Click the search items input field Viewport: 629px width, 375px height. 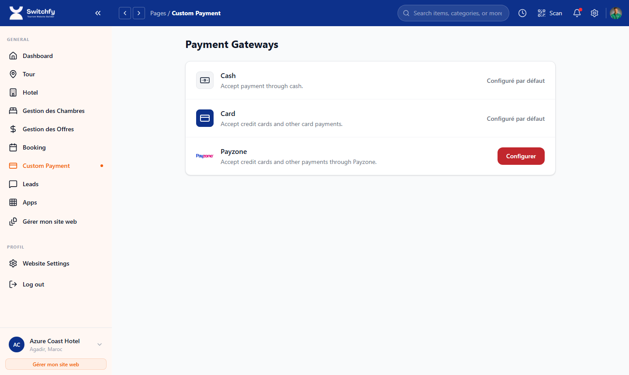pos(457,13)
